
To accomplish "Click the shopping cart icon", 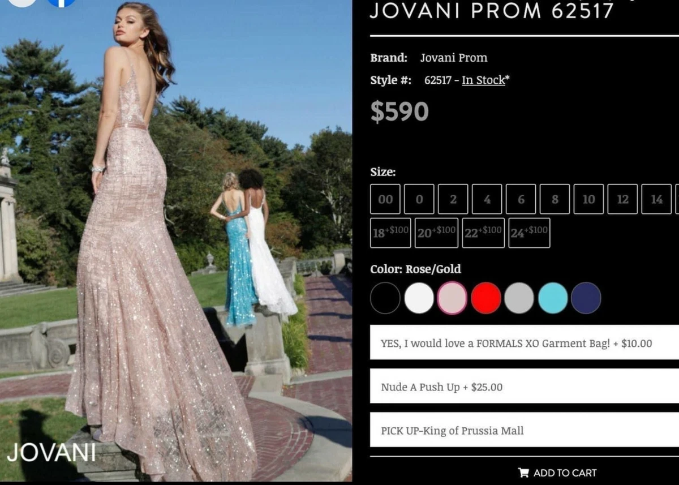I will 523,473.
